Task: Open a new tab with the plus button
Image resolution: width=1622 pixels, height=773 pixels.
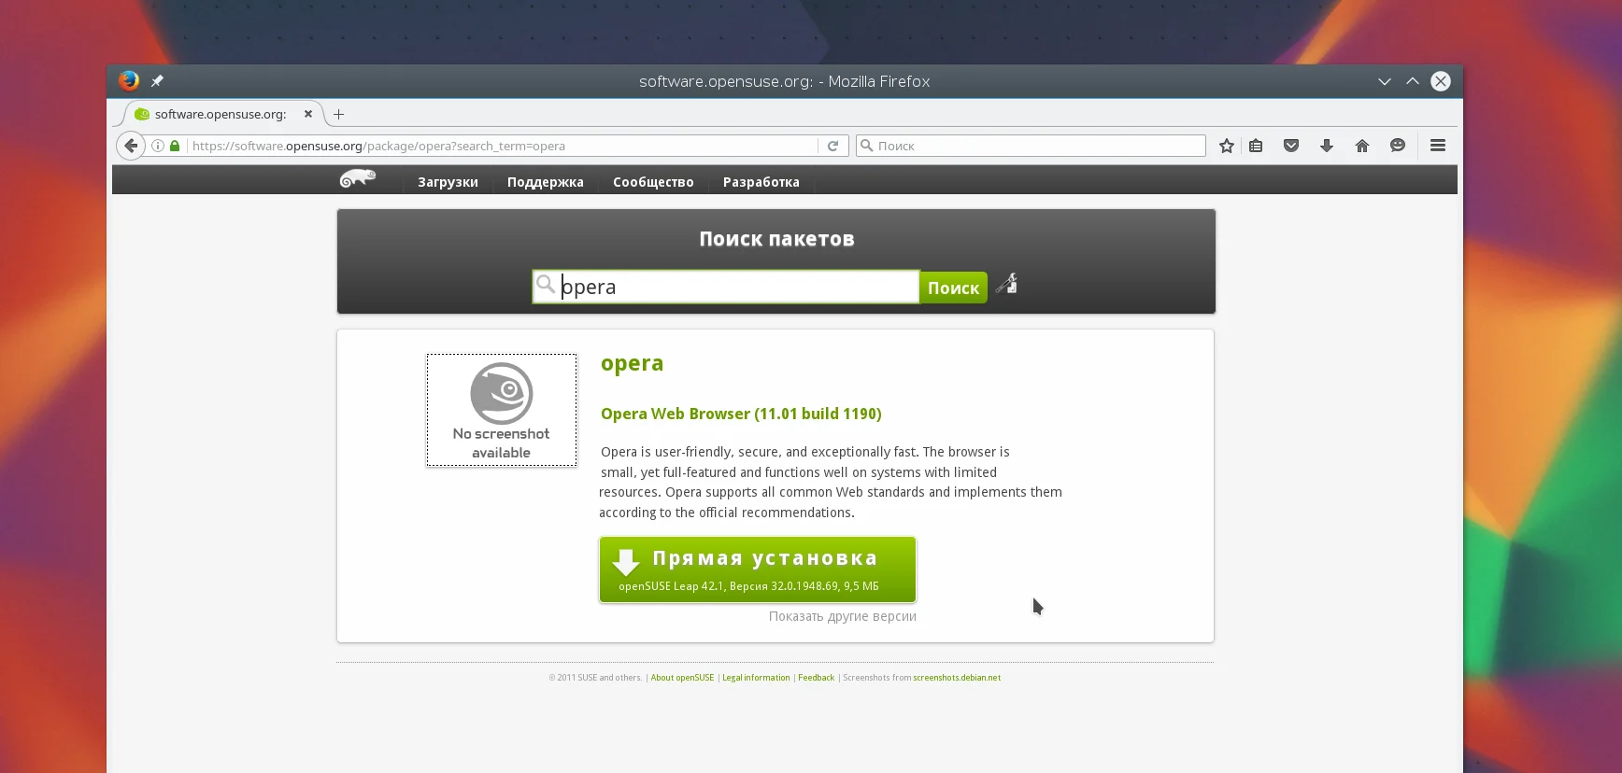Action: click(339, 114)
